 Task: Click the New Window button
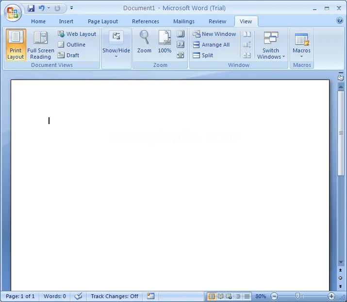(214, 34)
